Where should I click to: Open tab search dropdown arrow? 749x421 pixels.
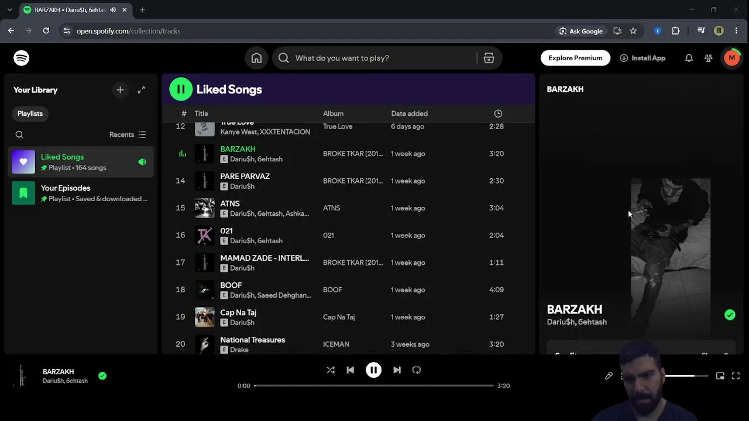[9, 10]
